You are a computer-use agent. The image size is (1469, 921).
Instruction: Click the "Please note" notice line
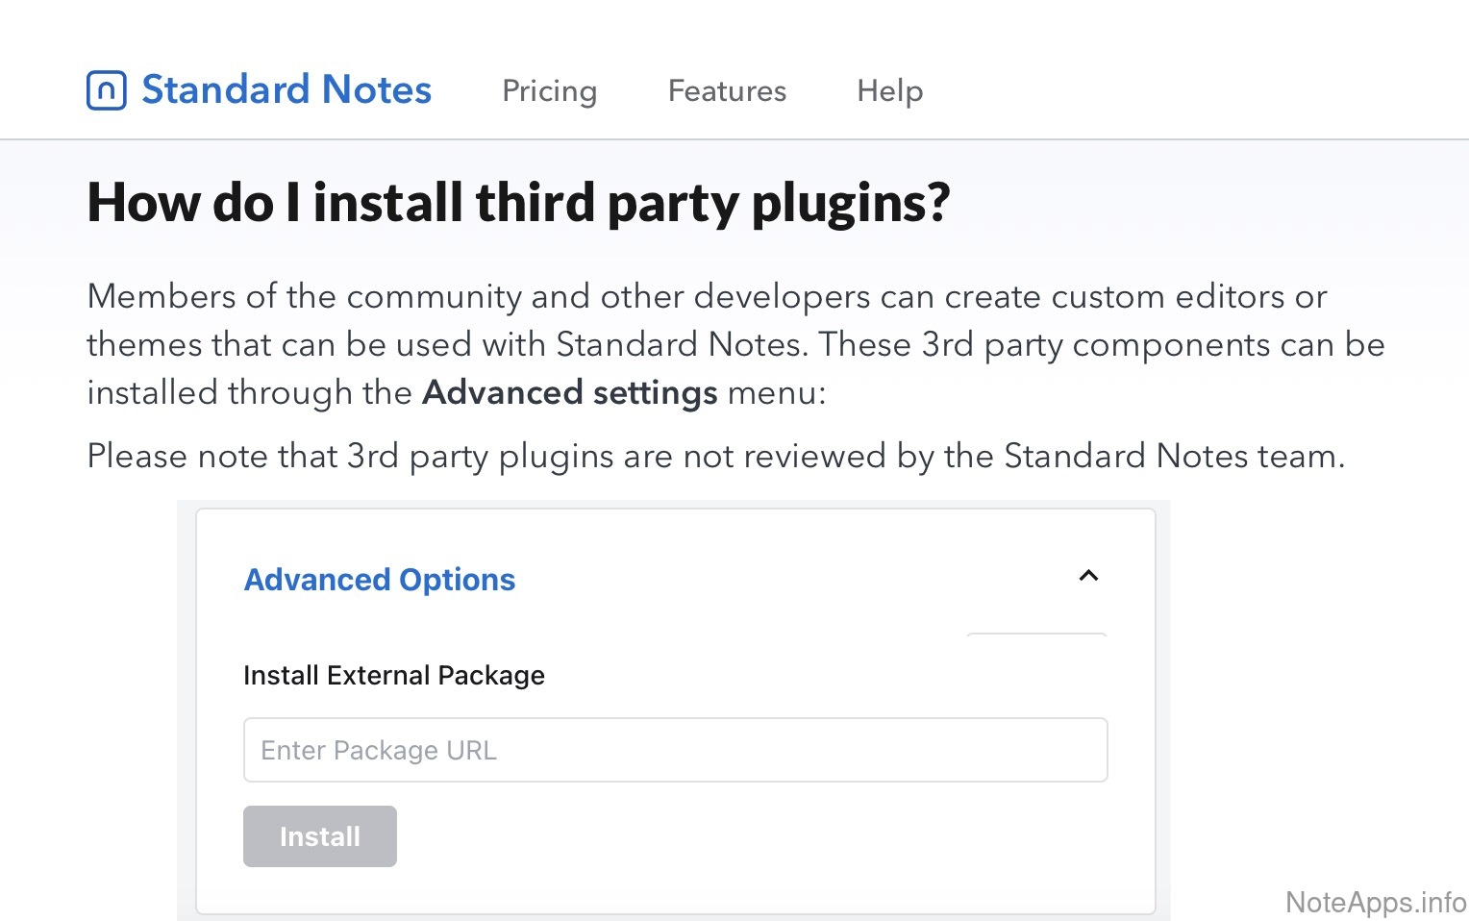click(714, 456)
